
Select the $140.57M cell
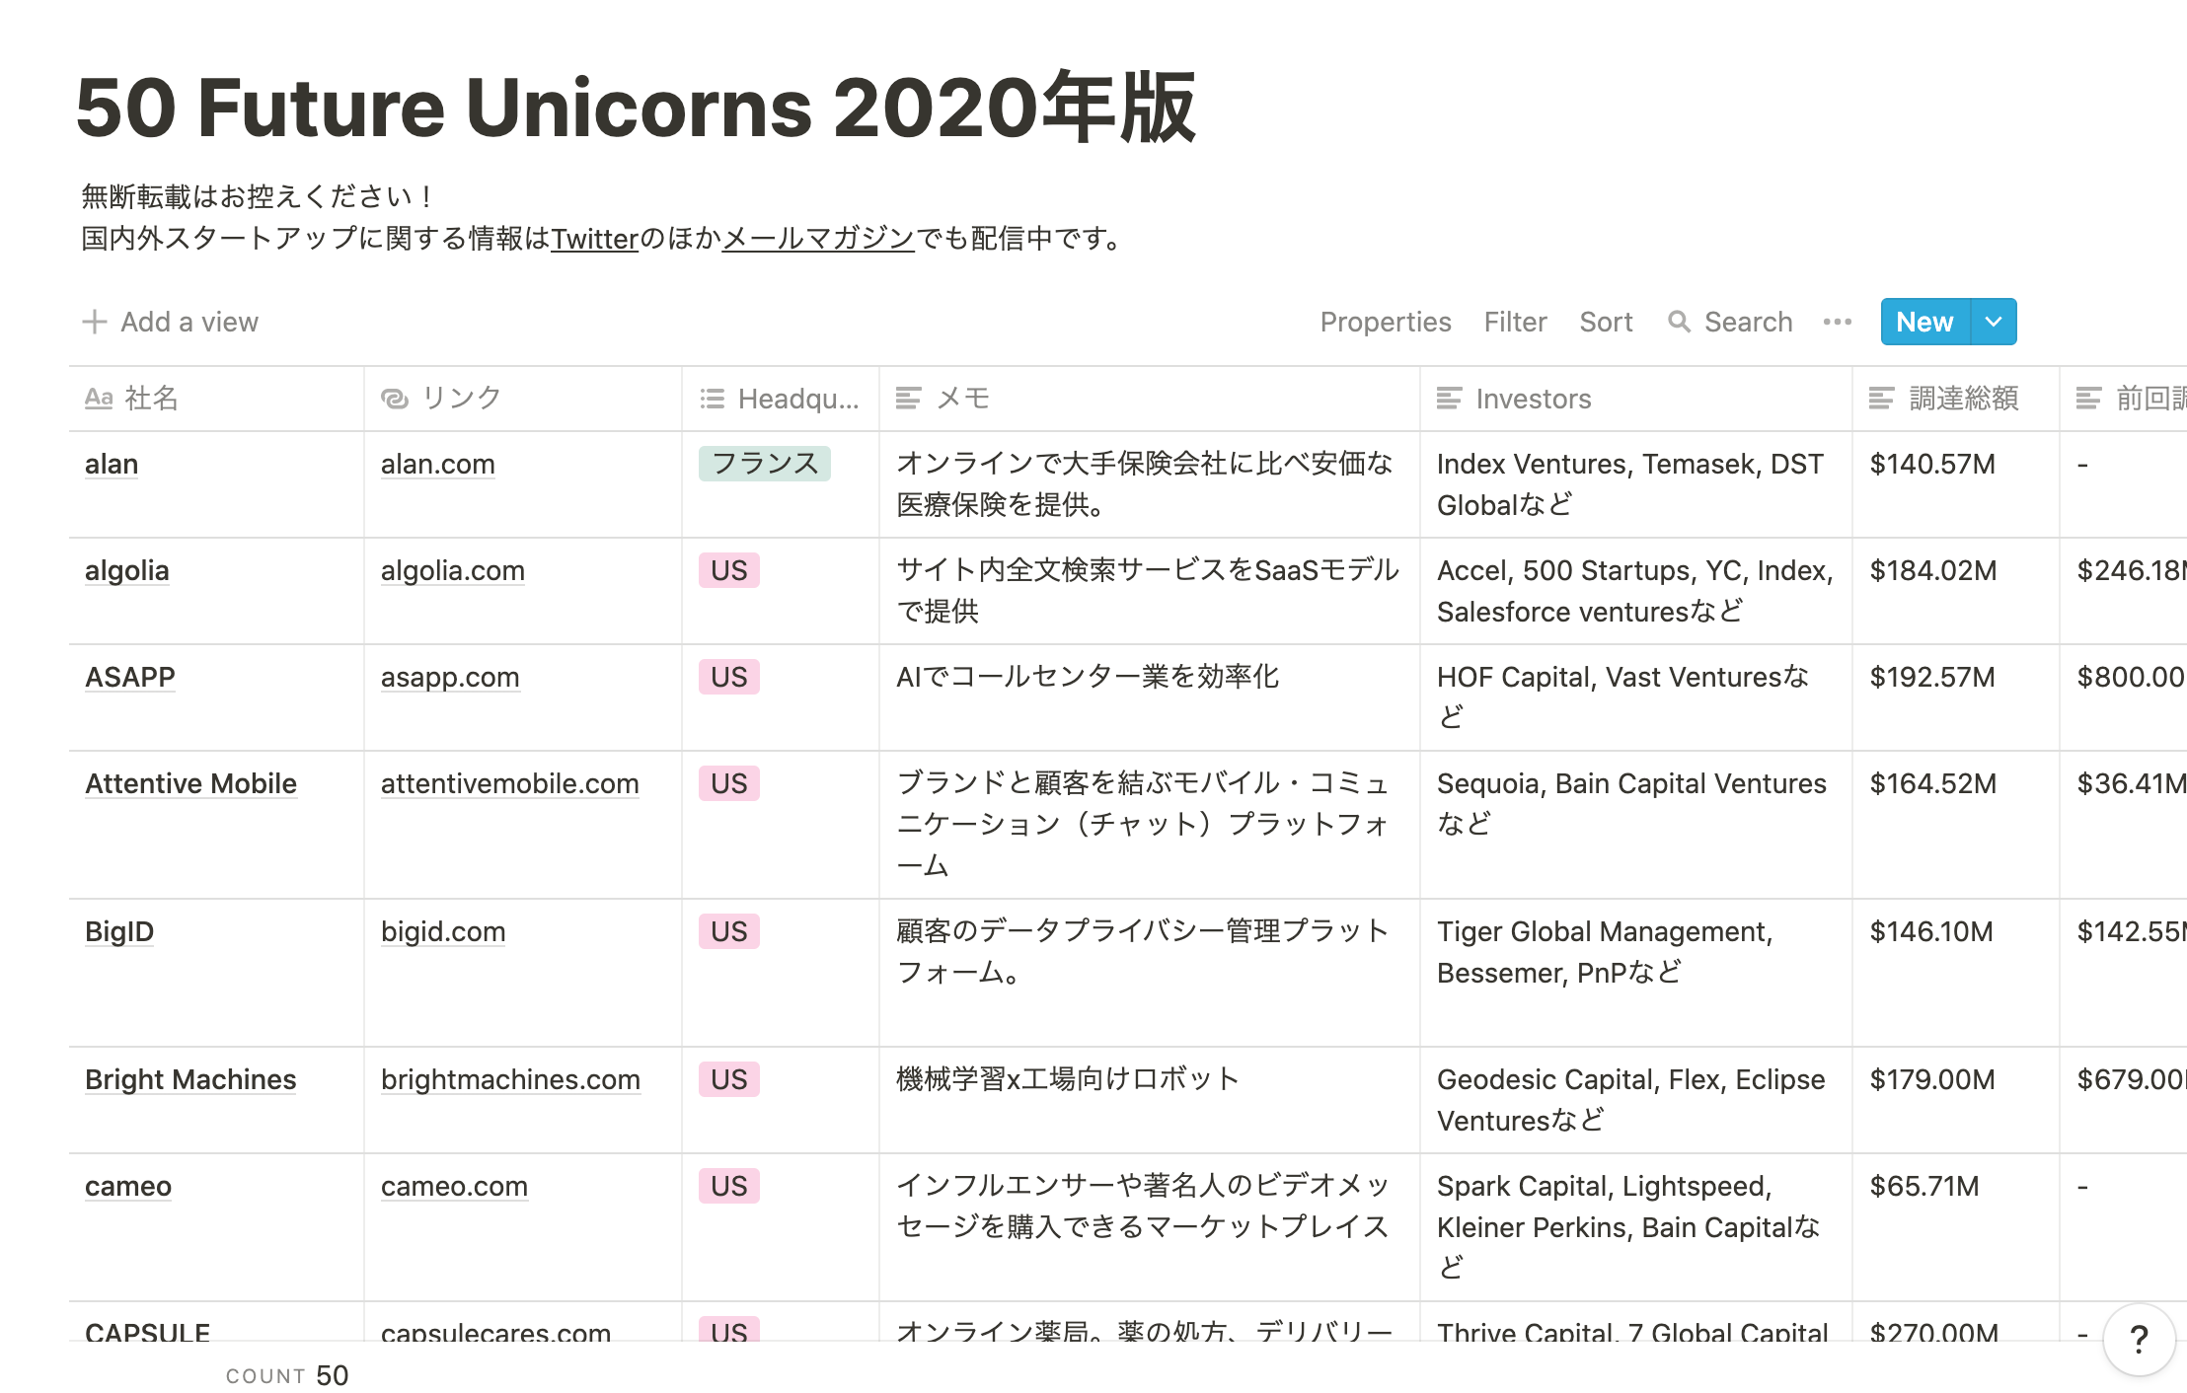tap(1956, 484)
